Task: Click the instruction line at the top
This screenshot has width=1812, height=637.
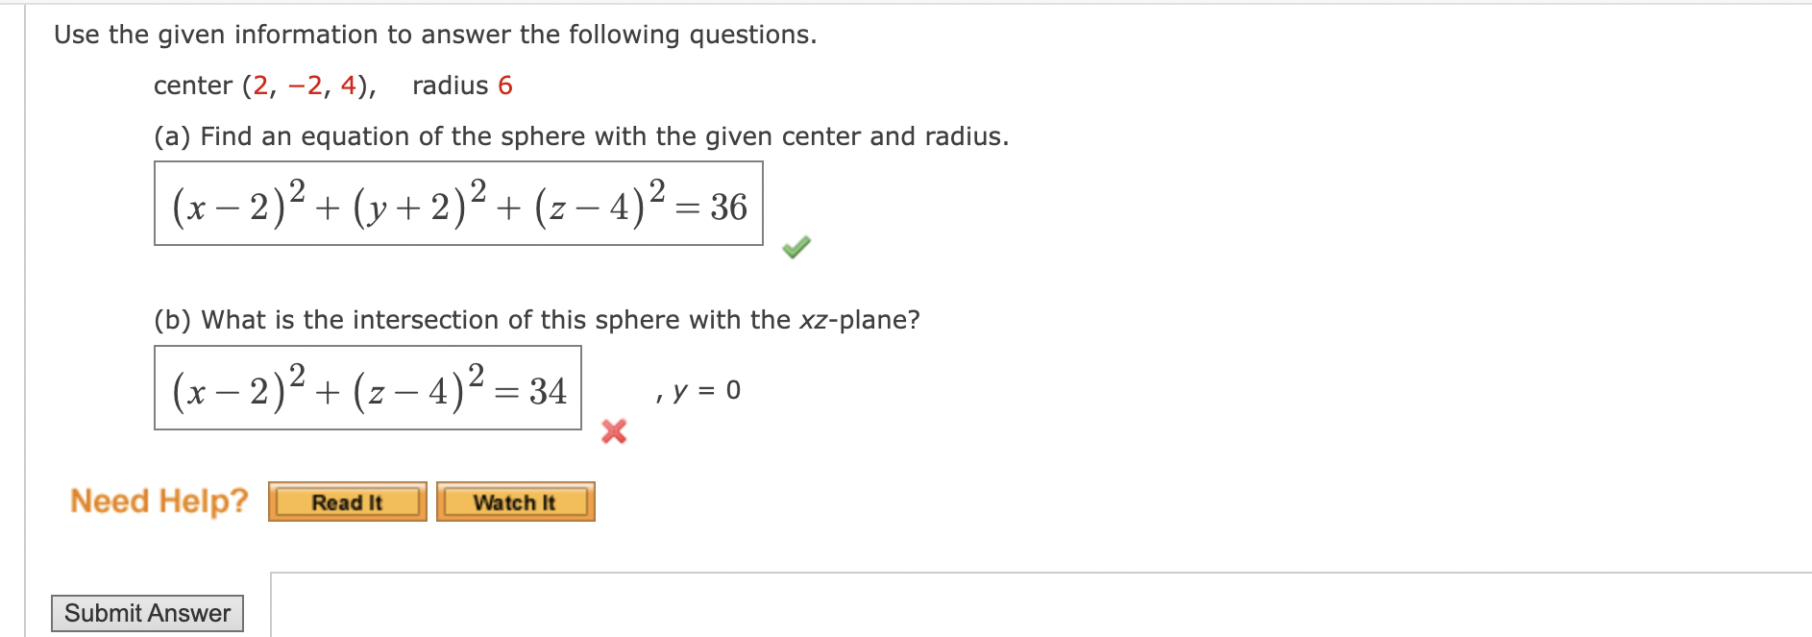Action: 436,35
